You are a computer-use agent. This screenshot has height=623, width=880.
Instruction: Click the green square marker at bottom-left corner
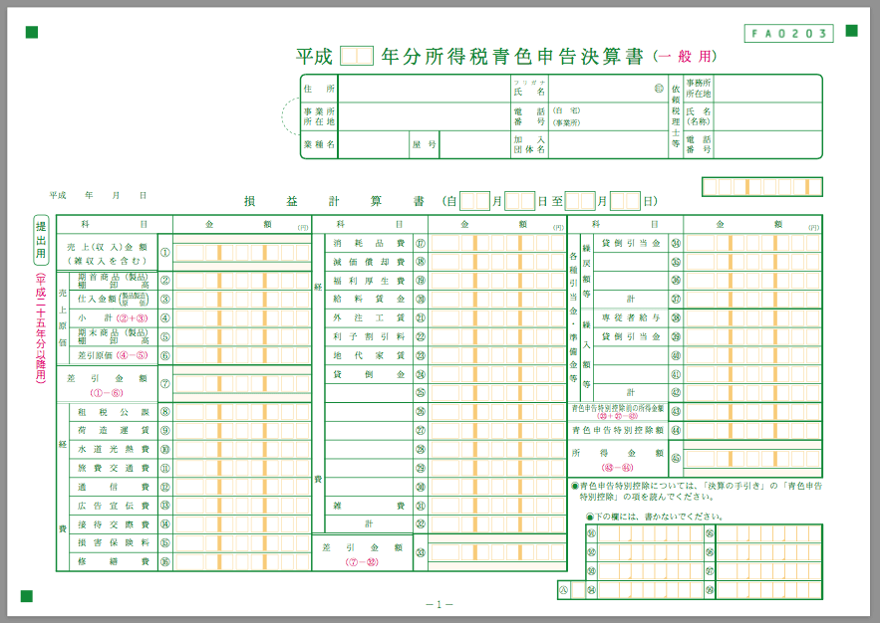(27, 596)
